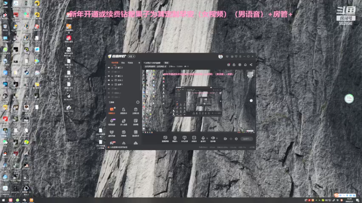Screen dimensions: 362x203
Task: Open the streamer avatar in title bar
Action: (x=220, y=56)
